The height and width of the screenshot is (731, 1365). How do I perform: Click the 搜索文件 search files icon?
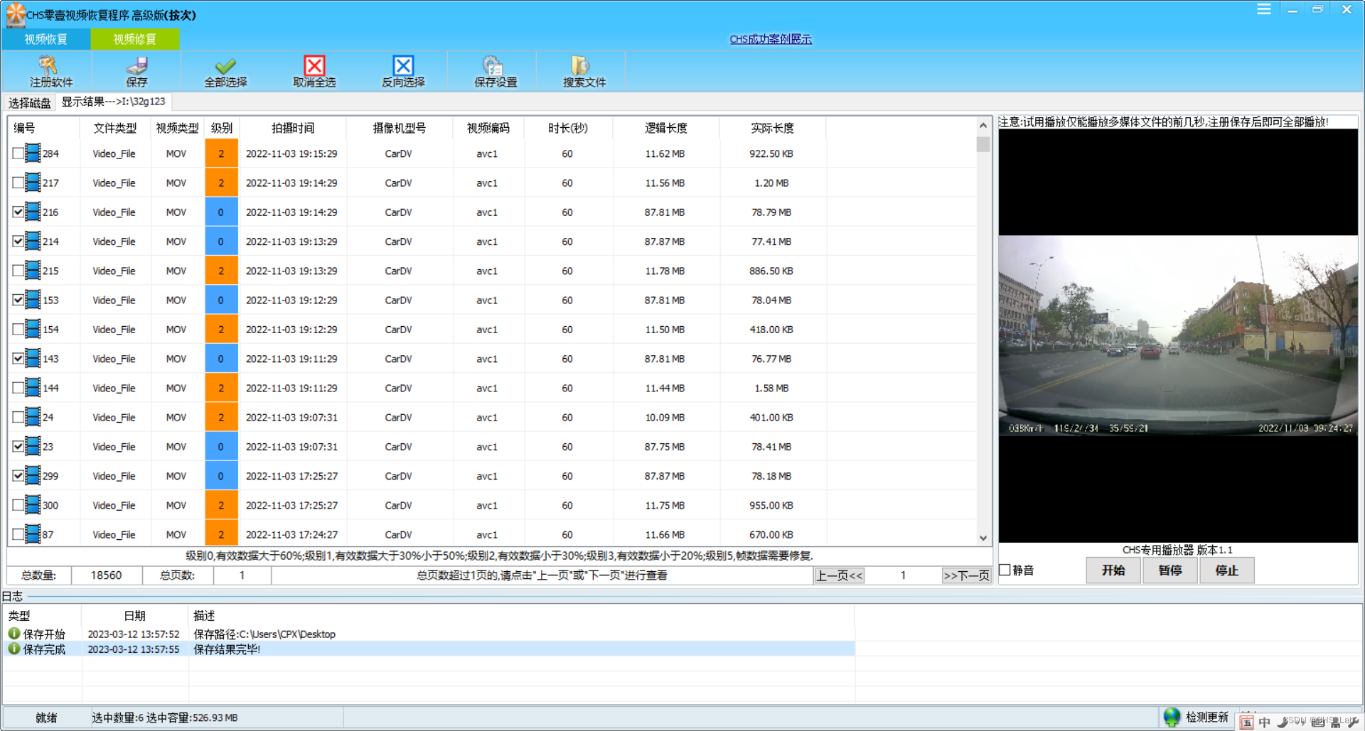point(581,65)
